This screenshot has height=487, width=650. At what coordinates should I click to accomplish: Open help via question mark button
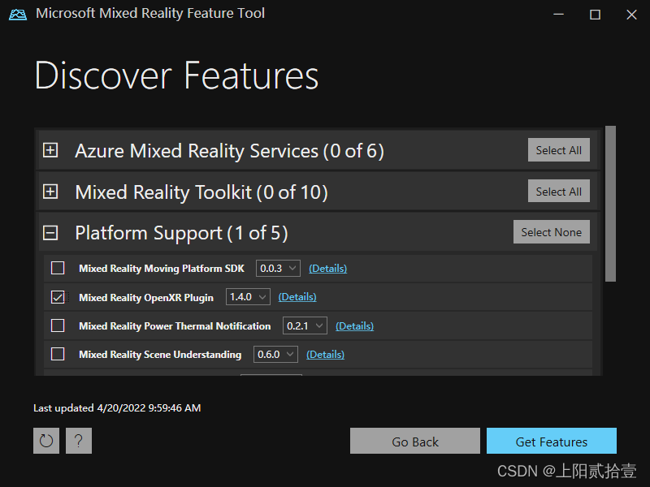(x=78, y=441)
